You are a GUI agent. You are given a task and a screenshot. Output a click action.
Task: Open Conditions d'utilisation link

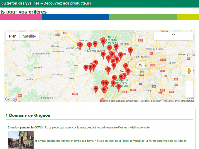coord(151,101)
